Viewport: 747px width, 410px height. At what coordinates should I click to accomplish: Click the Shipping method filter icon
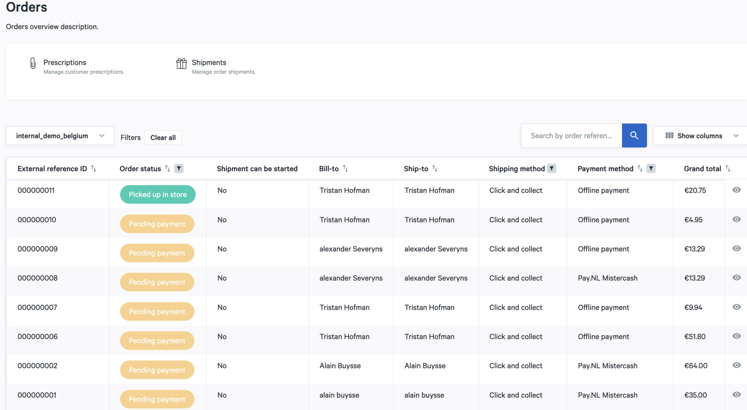pyautogui.click(x=551, y=168)
